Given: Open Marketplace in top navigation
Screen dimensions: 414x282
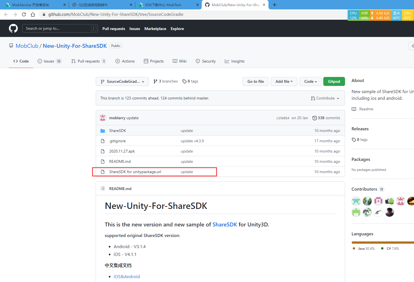Looking at the screenshot, I should point(155,29).
